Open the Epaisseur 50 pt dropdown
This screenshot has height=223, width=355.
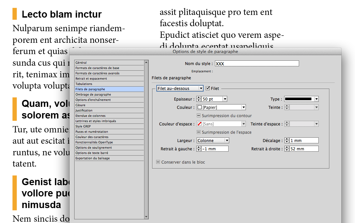225,99
